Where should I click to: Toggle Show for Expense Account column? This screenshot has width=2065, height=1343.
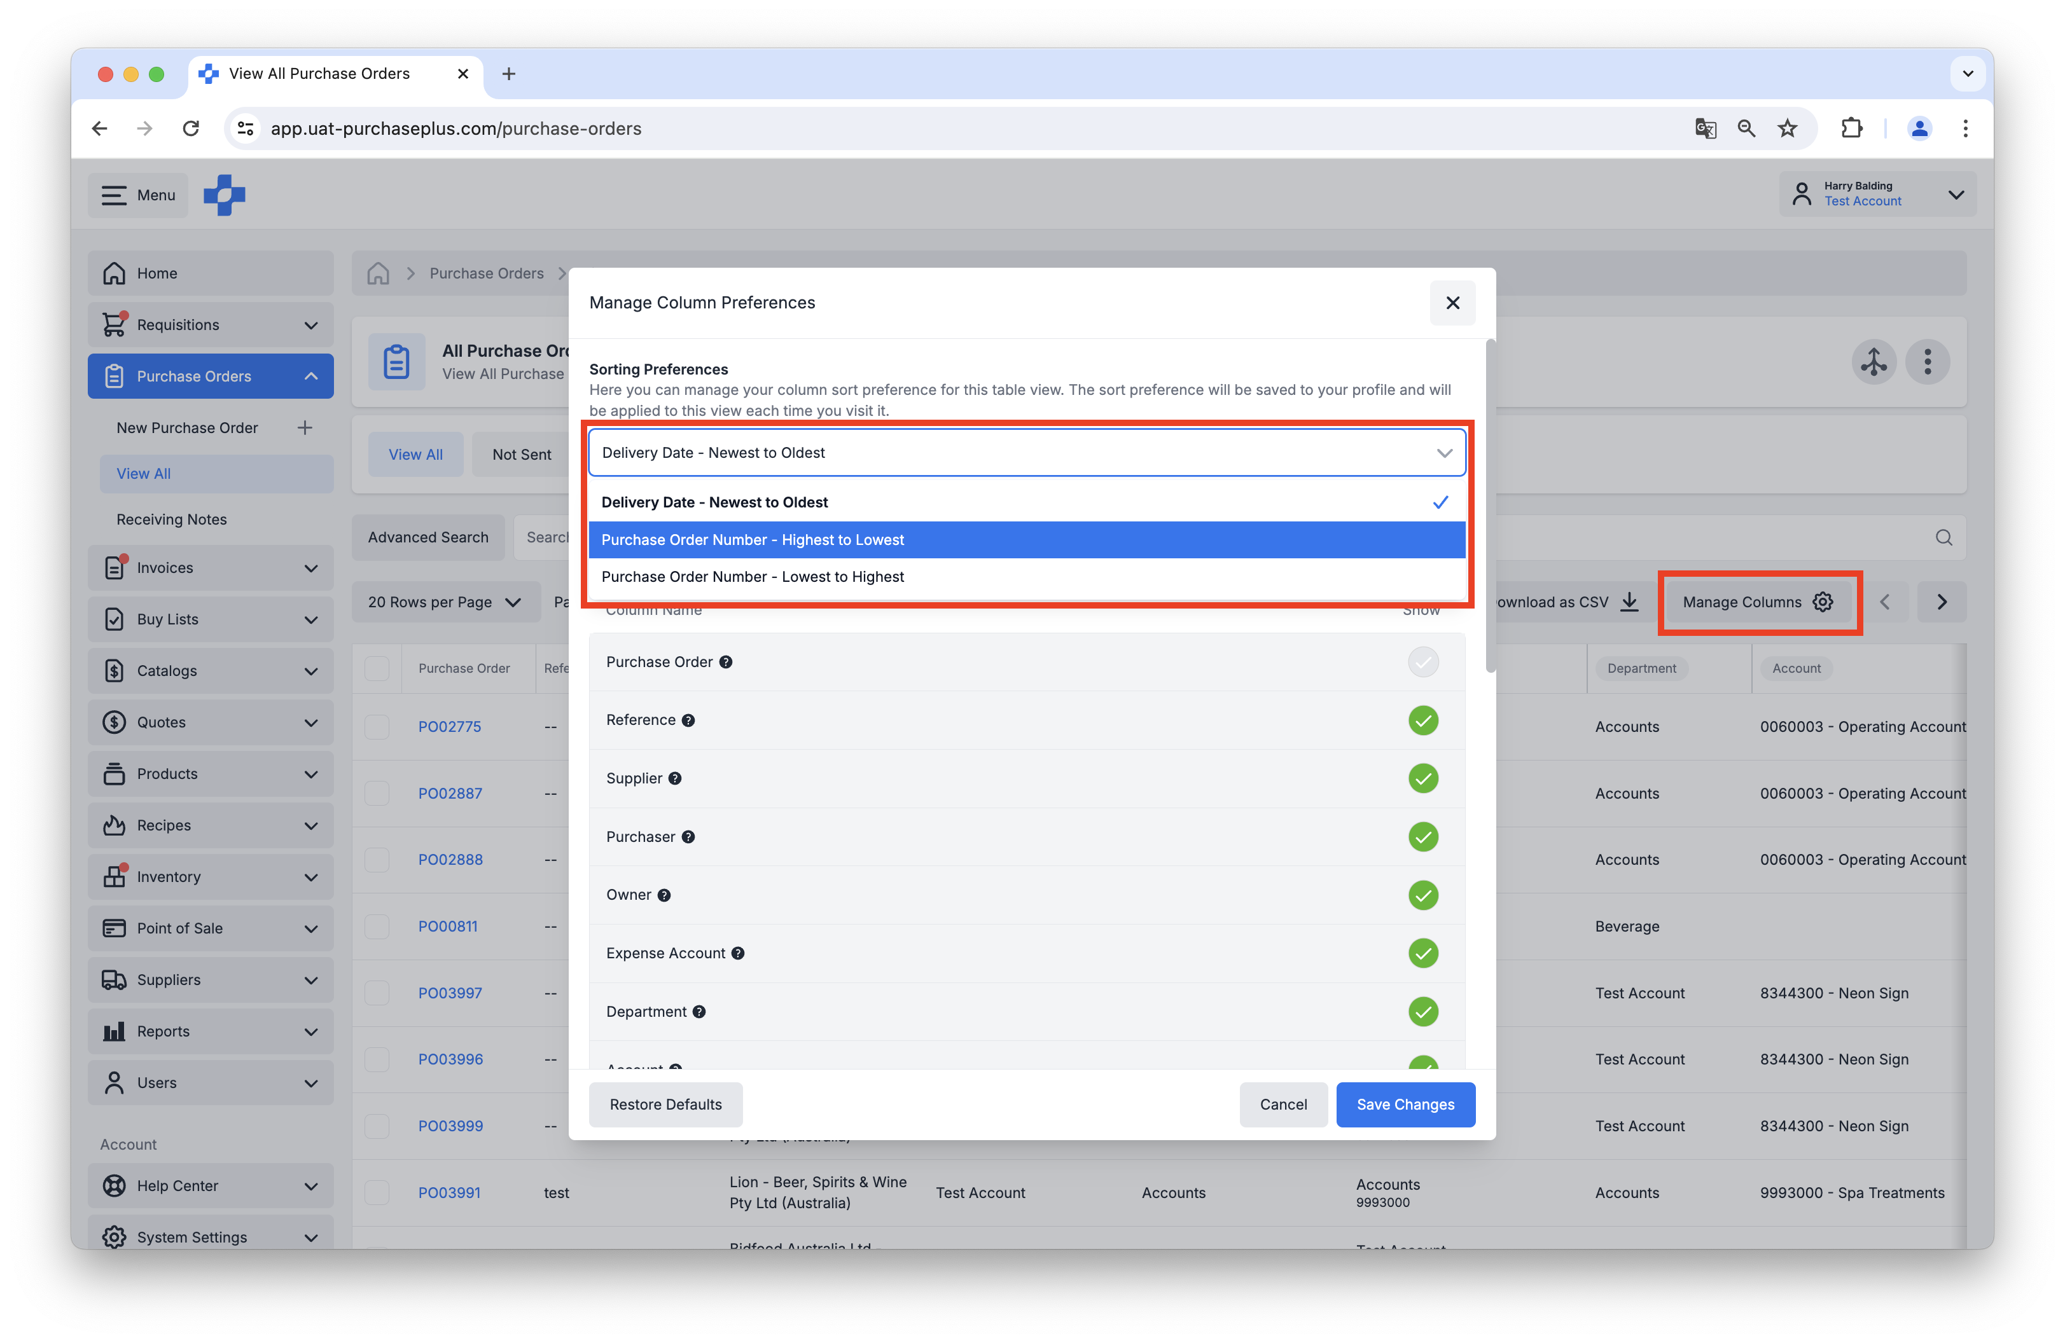[1423, 953]
